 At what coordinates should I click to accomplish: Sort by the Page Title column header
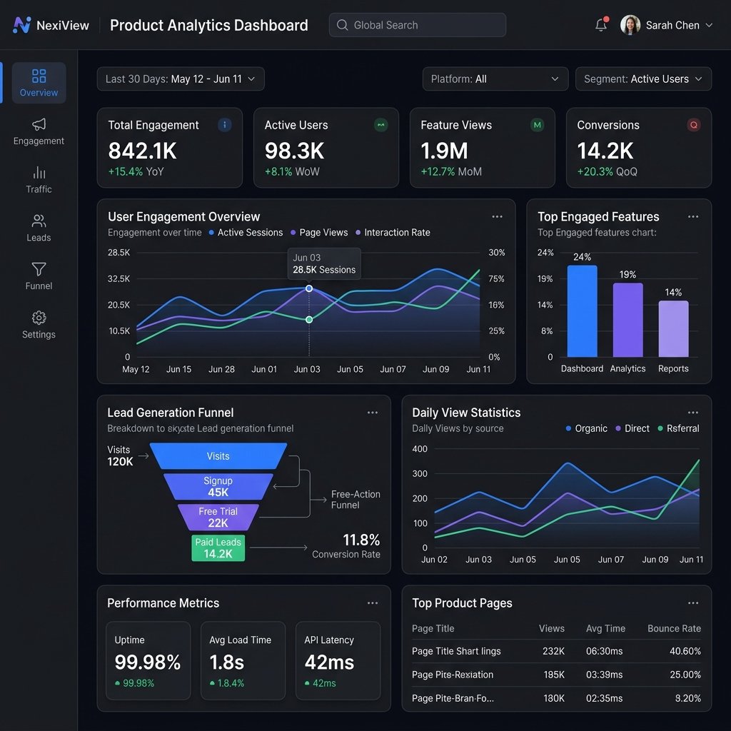coord(433,628)
